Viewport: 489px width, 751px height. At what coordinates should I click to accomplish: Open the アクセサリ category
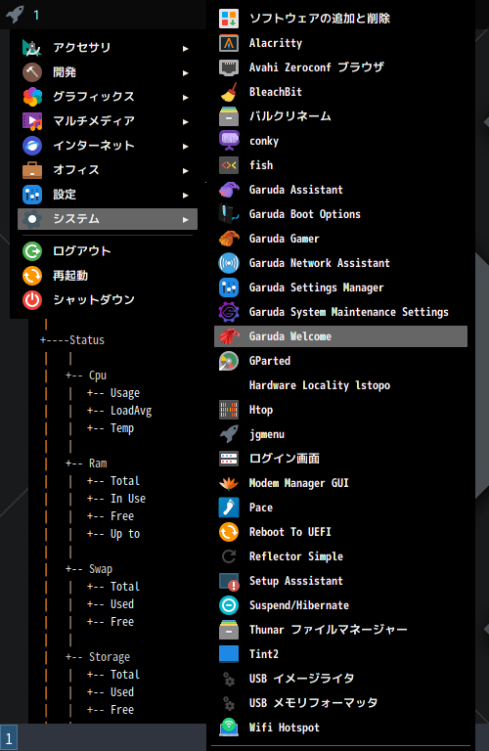108,47
